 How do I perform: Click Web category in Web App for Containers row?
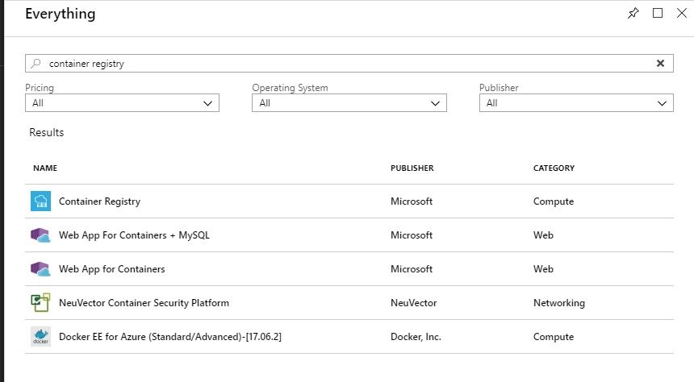tap(543, 269)
